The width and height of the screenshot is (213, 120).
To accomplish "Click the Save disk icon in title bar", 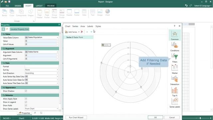I will coord(9,2).
